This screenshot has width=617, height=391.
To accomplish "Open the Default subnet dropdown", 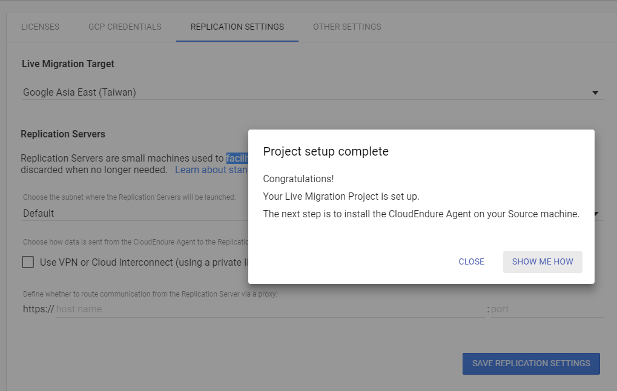I will click(121, 213).
